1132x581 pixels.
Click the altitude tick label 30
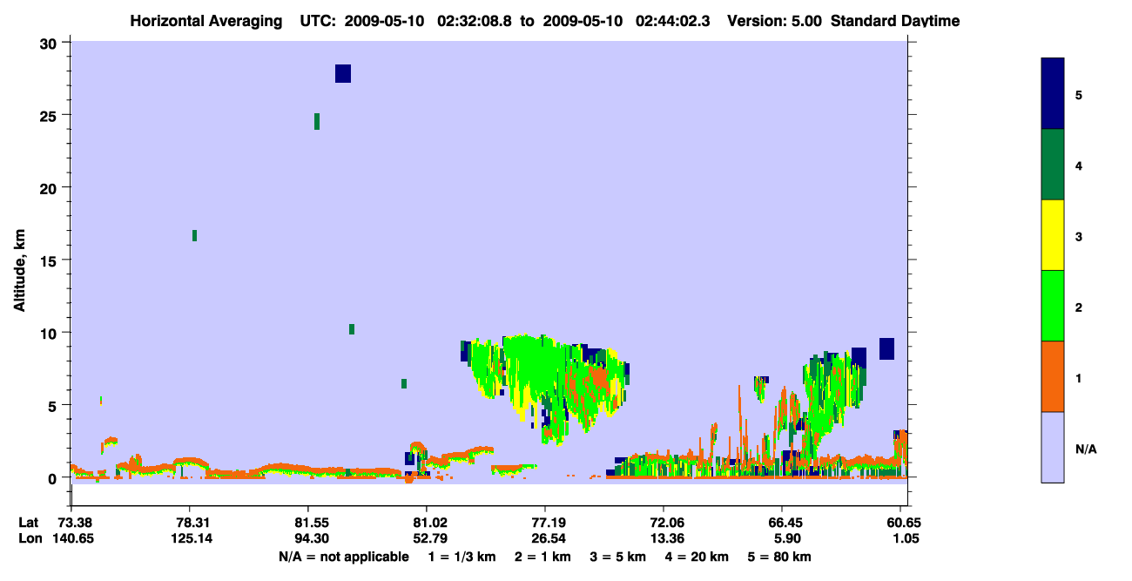click(49, 43)
